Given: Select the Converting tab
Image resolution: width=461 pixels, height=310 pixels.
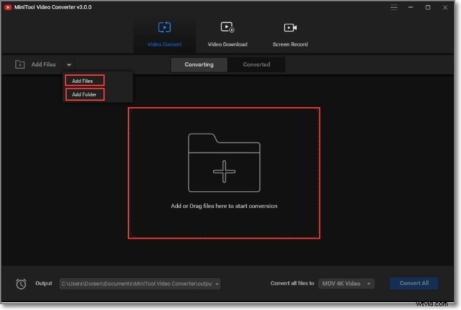Looking at the screenshot, I should click(199, 64).
